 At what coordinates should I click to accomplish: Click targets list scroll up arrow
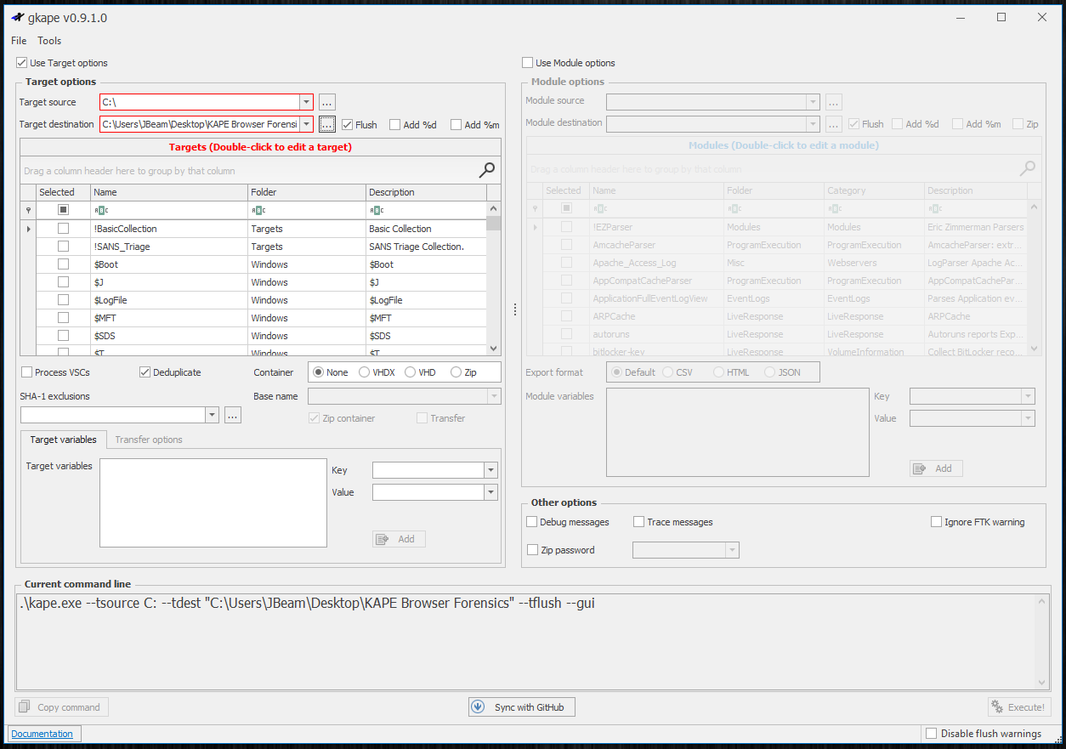pos(494,209)
